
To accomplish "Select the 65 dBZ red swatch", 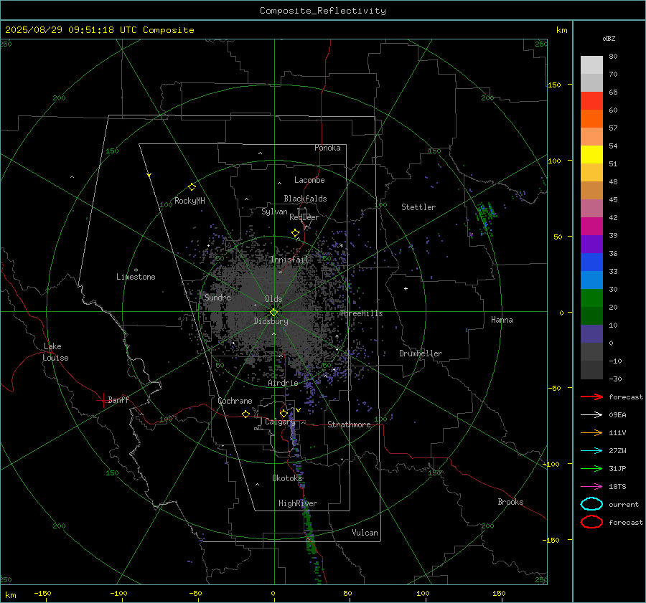I will pos(591,100).
